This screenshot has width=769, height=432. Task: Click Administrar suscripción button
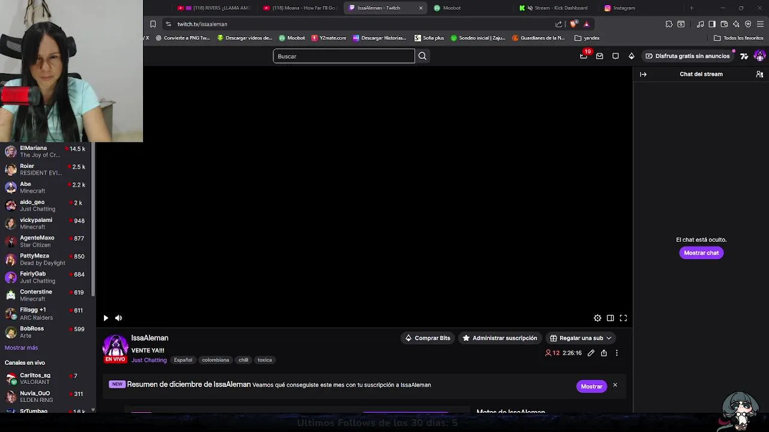tap(499, 338)
